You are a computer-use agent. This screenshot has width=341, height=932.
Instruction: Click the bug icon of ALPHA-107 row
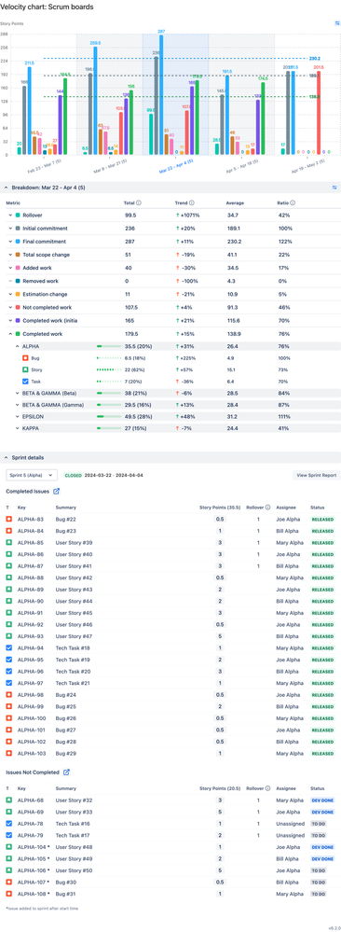[9, 882]
